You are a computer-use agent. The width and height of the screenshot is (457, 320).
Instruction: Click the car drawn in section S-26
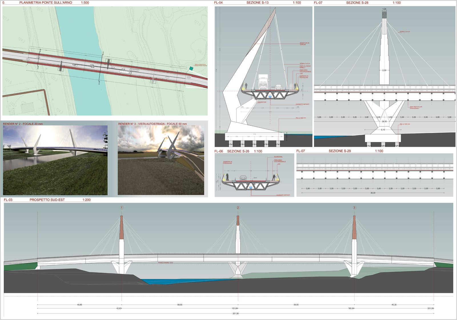[244, 178]
